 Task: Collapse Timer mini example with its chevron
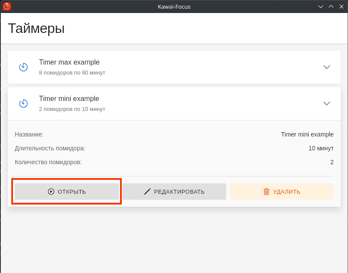pyautogui.click(x=327, y=104)
